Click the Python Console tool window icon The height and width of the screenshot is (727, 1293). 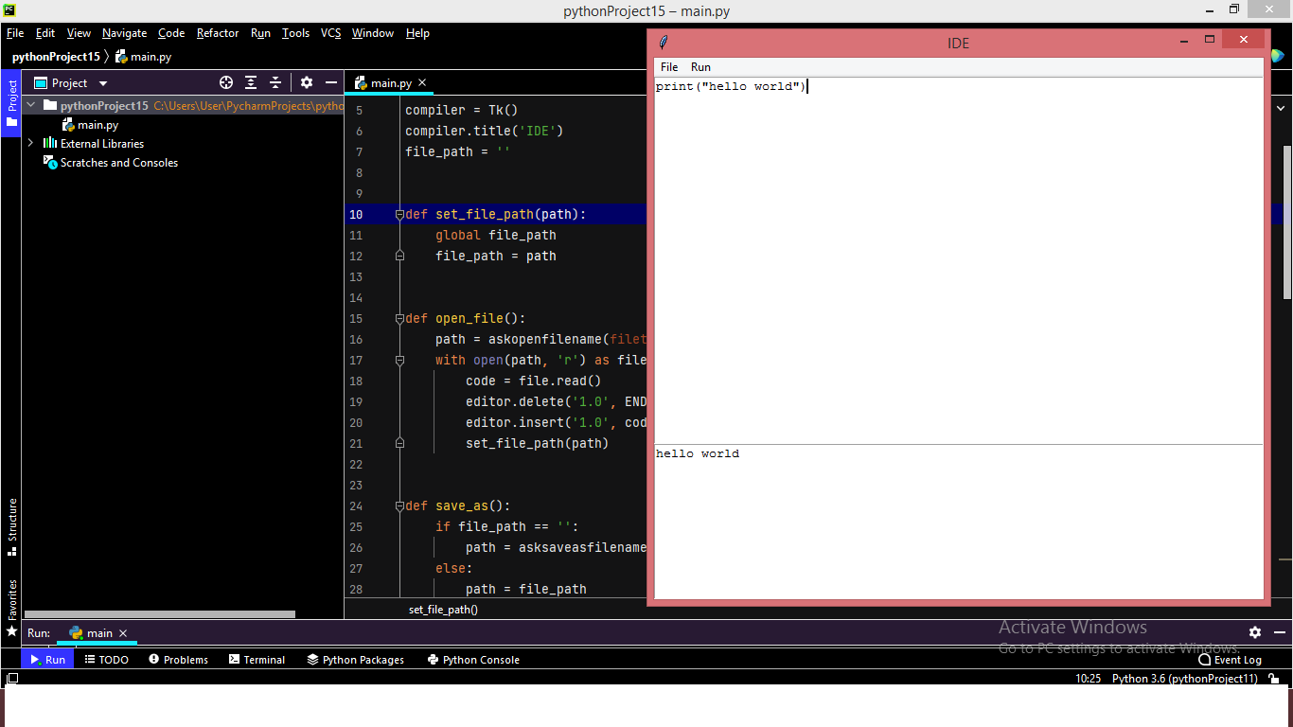[473, 659]
